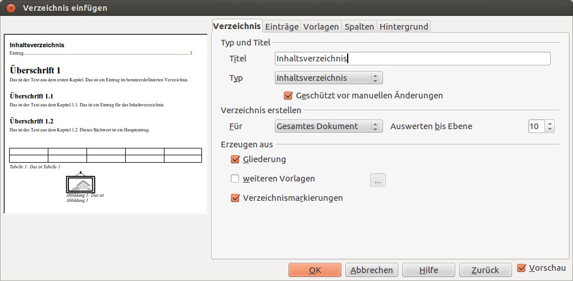The width and height of the screenshot is (573, 281).
Task: Enable the weiteren Vorlagen checkbox
Action: tap(235, 179)
